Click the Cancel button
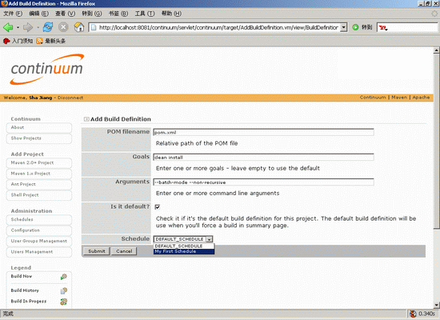Viewport: 440px width, 320px height. tap(124, 251)
